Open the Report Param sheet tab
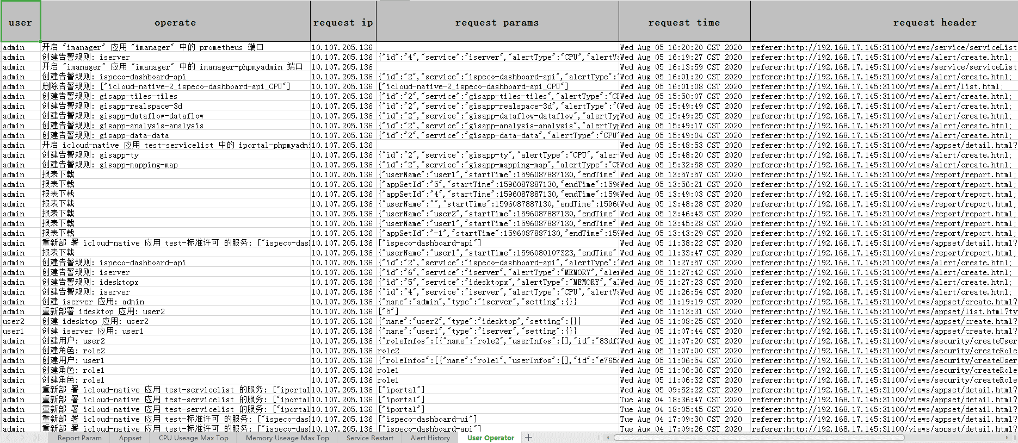 click(79, 438)
